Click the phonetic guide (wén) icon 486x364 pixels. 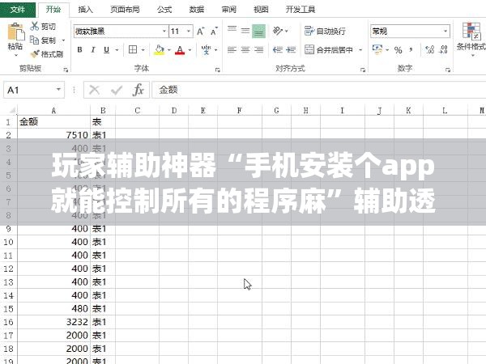click(206, 49)
